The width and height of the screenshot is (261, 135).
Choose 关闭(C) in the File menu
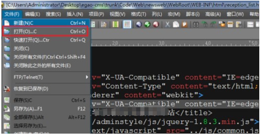pos(46,48)
